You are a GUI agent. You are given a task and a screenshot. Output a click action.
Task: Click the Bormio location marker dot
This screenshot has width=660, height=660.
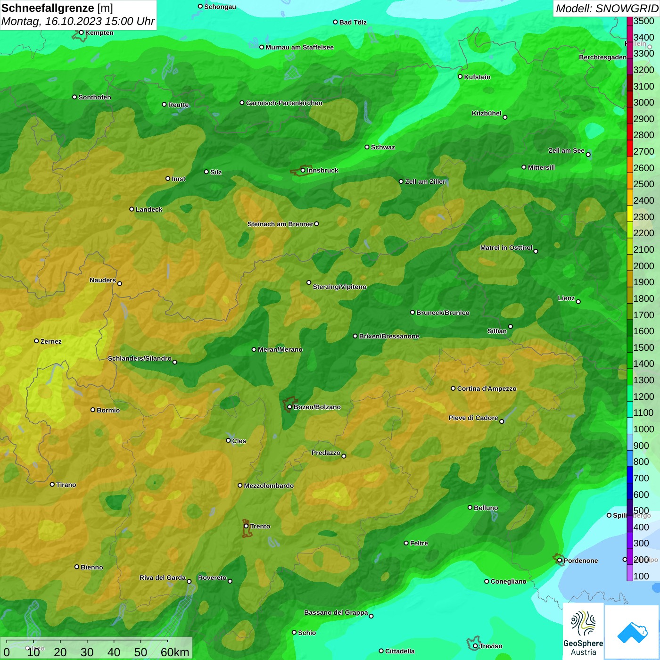pyautogui.click(x=93, y=410)
